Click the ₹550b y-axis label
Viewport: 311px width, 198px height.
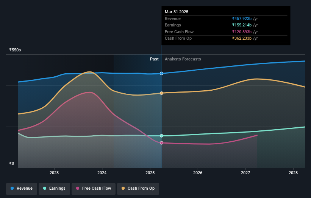pos(15,50)
